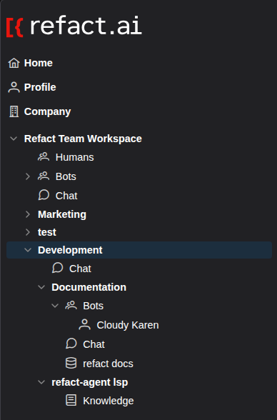Expand the top-level Bots chevron
Image resolution: width=277 pixels, height=420 pixels.
28,176
